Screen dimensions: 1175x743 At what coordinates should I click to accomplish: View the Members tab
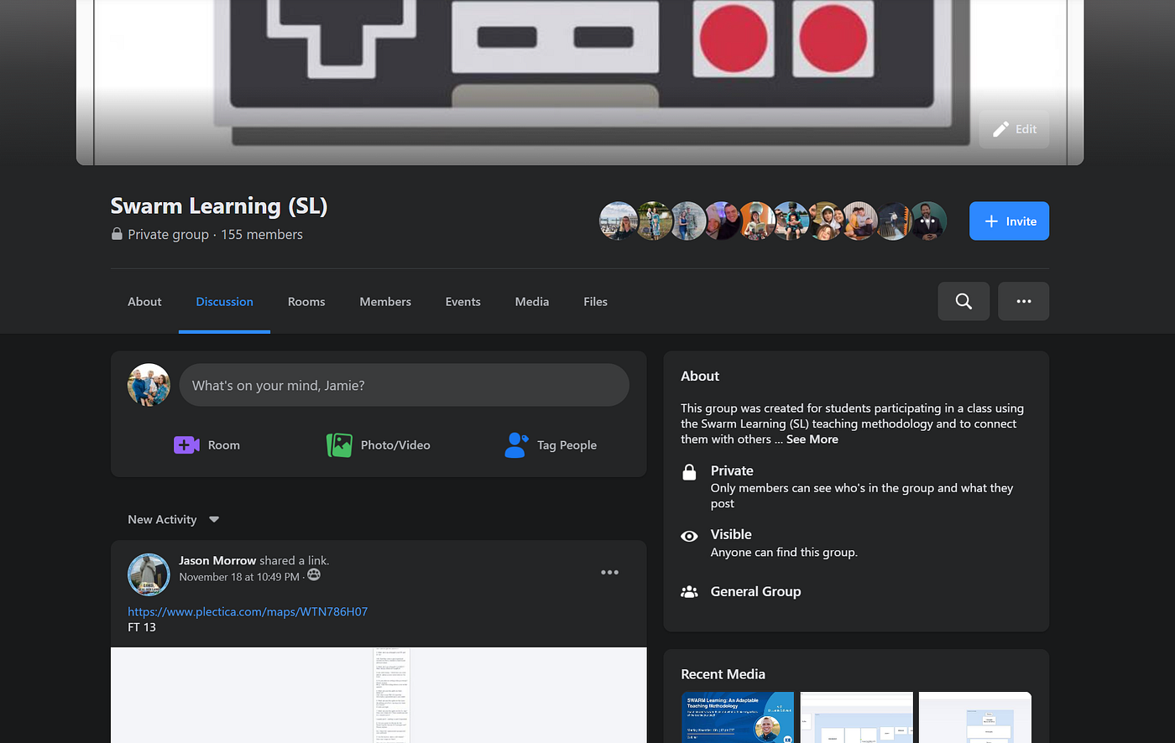[385, 302]
